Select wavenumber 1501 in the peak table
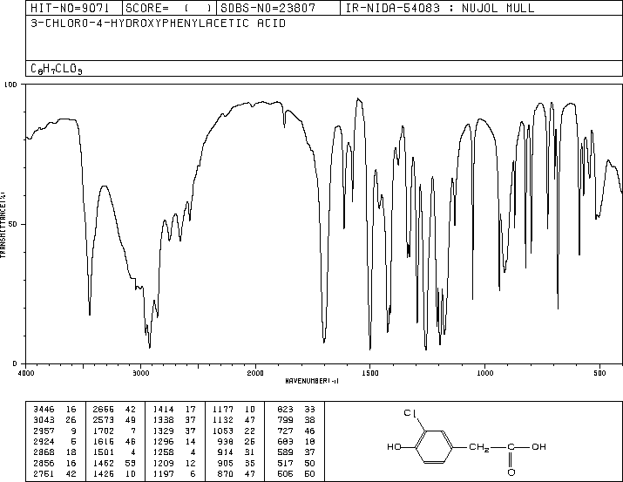Viewport: 623px width, 482px height. point(104,452)
